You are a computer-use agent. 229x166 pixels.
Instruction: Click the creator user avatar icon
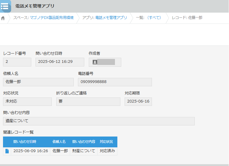(x=95, y=62)
